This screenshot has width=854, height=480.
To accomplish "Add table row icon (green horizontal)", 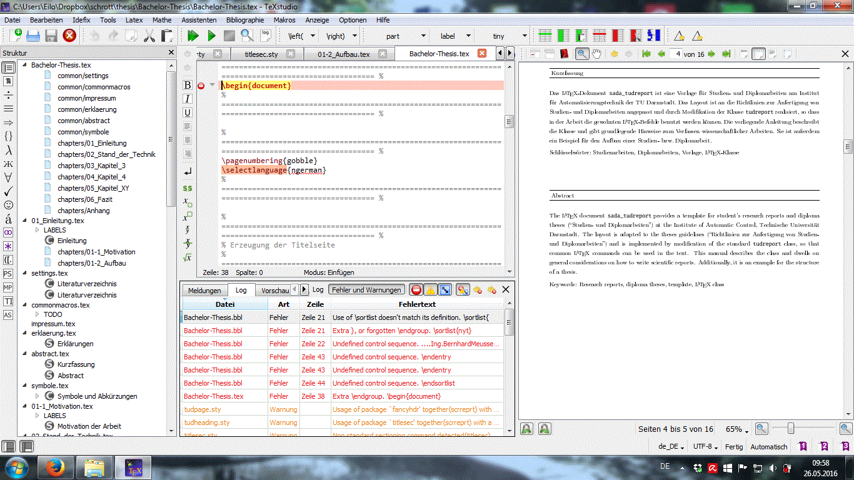I will coord(545,36).
